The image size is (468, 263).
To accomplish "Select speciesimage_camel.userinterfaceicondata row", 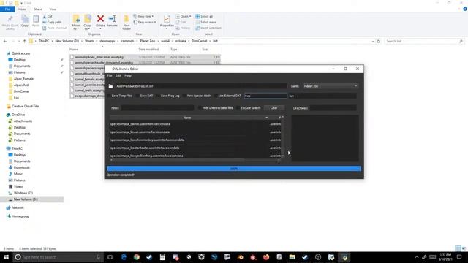I will click(x=195, y=124).
